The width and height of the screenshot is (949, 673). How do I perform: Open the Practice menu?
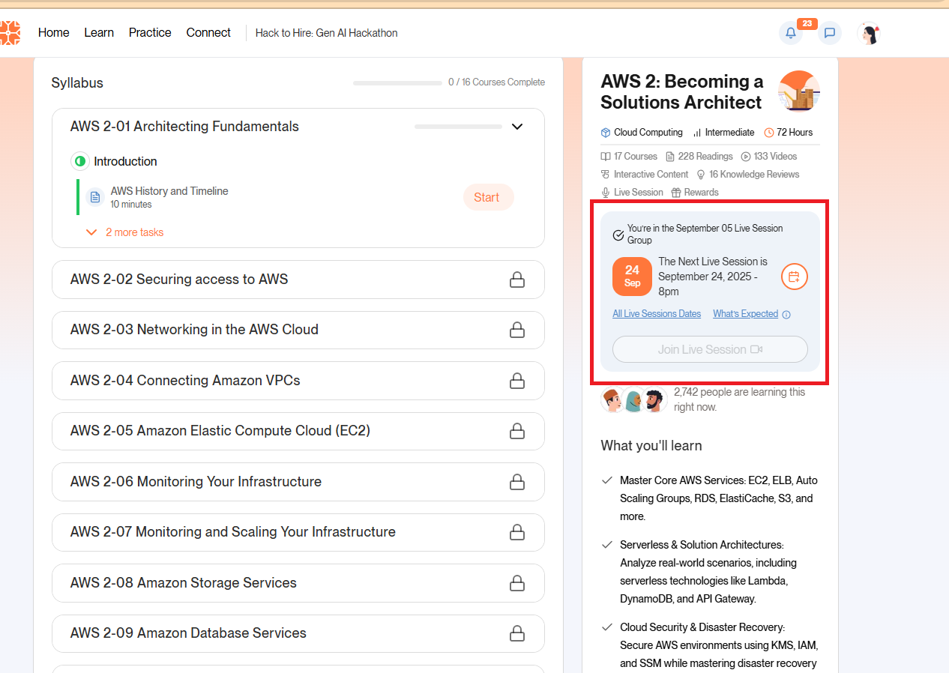coord(150,32)
